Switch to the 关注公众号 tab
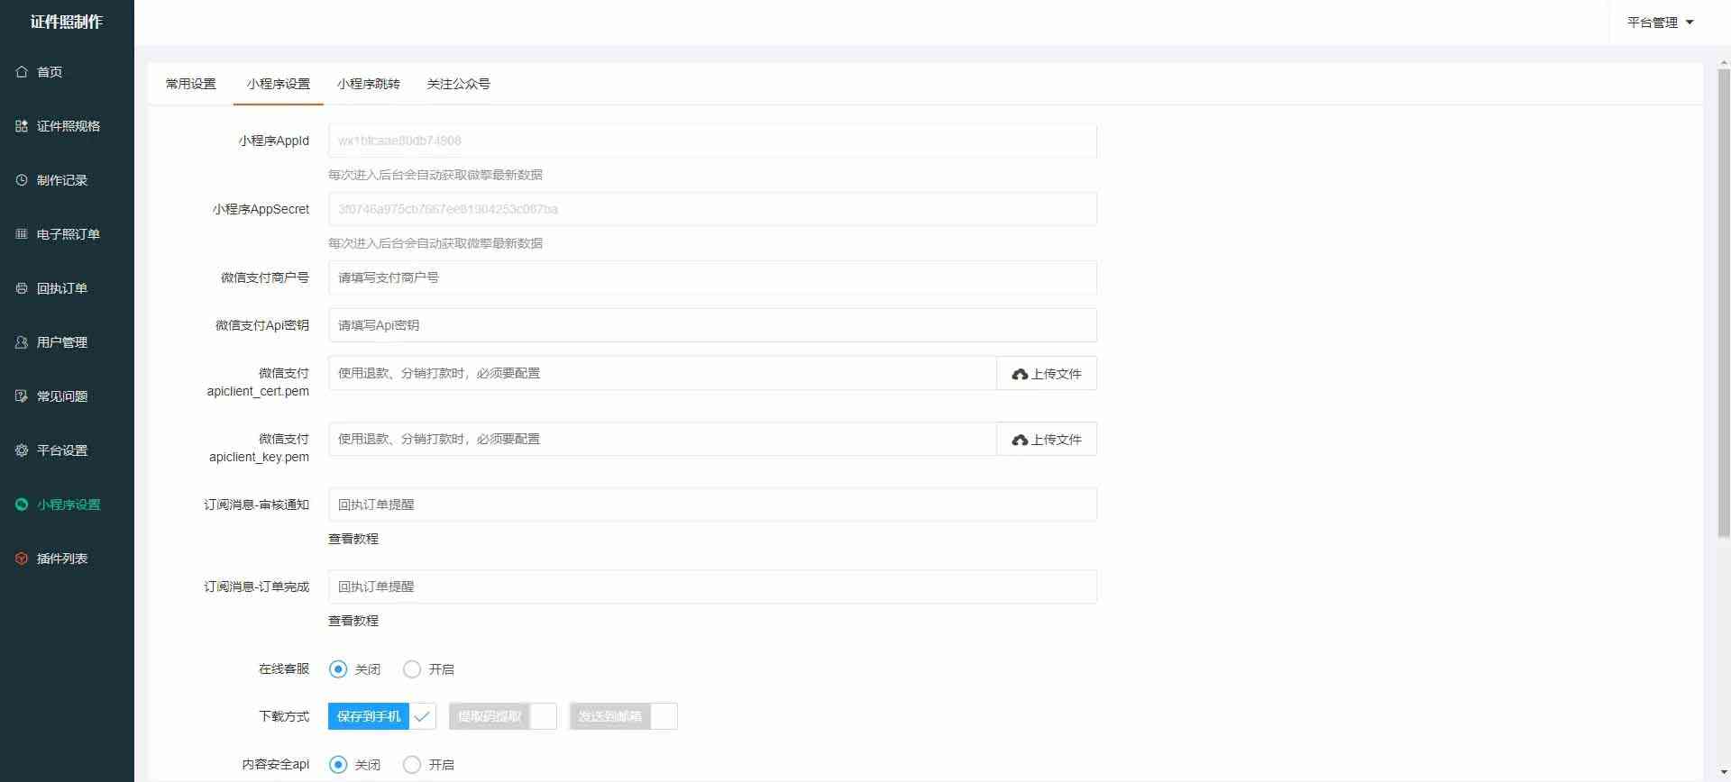 (x=458, y=84)
